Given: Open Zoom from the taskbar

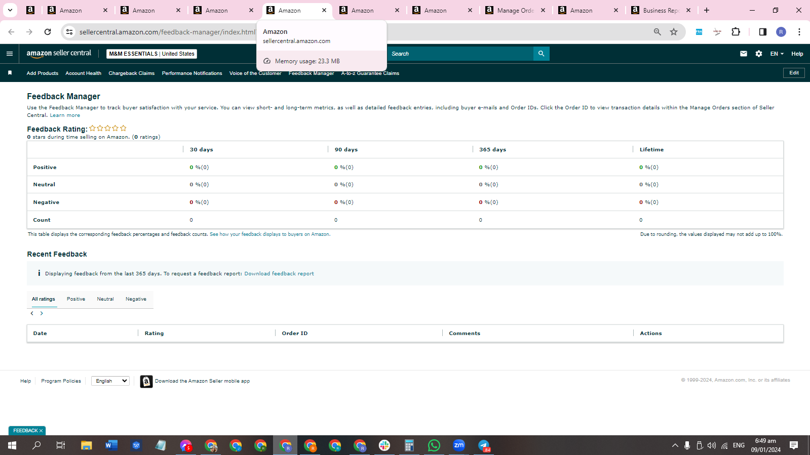Looking at the screenshot, I should 459,445.
